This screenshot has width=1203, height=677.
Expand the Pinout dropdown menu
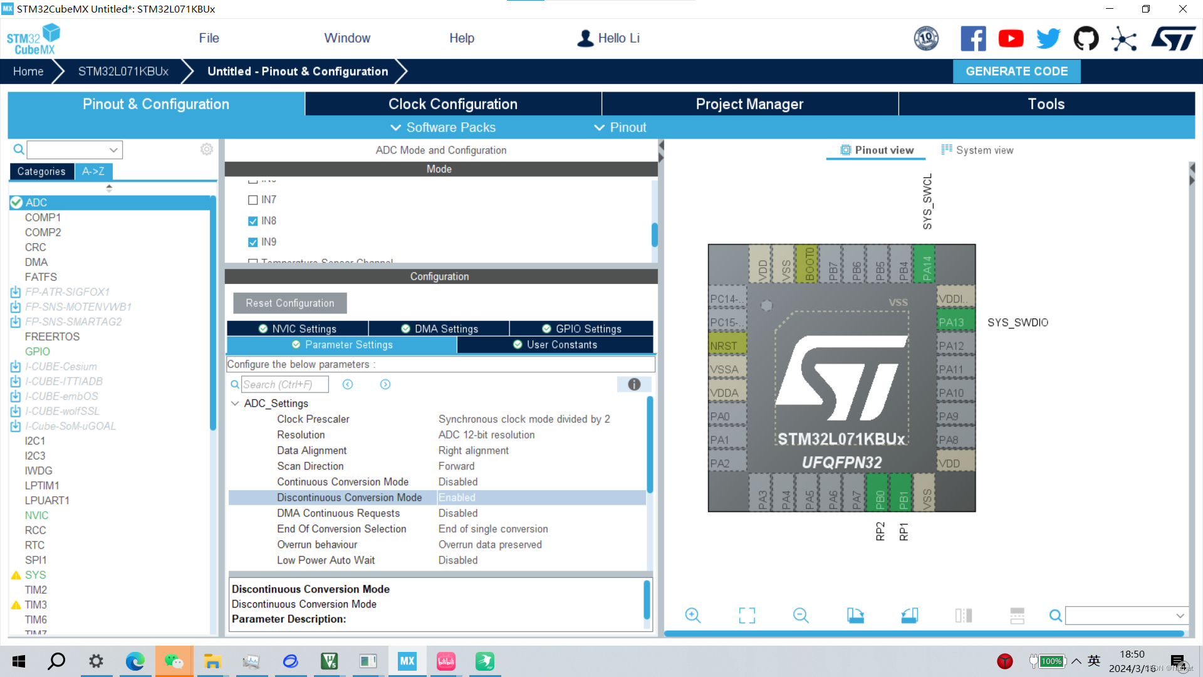coord(620,127)
